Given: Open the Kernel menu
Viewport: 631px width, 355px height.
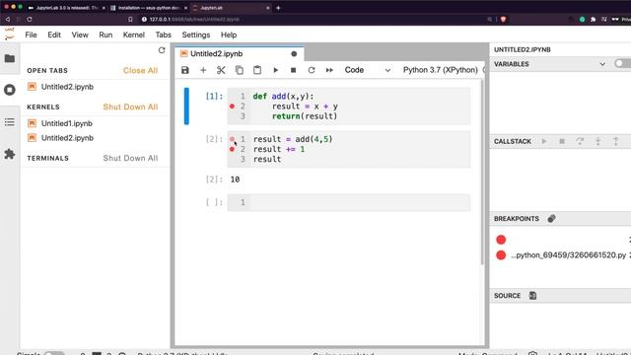Looking at the screenshot, I should pyautogui.click(x=134, y=35).
